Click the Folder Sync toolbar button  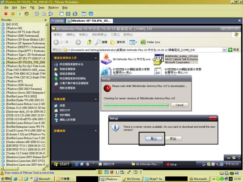click(150, 42)
